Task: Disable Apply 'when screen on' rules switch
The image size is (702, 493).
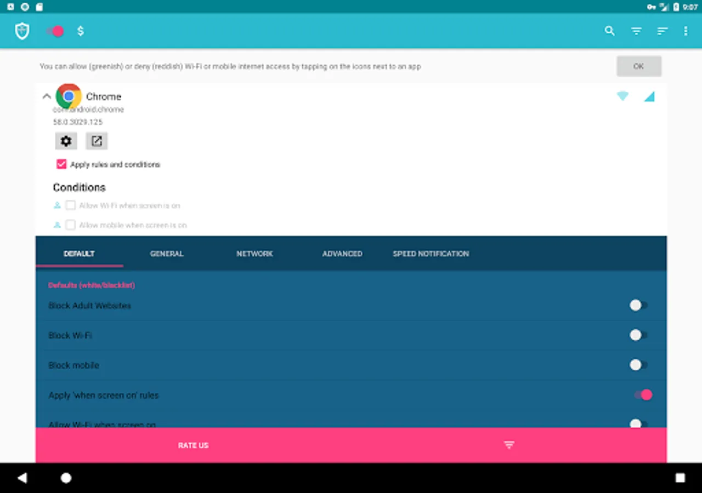Action: [x=643, y=394]
